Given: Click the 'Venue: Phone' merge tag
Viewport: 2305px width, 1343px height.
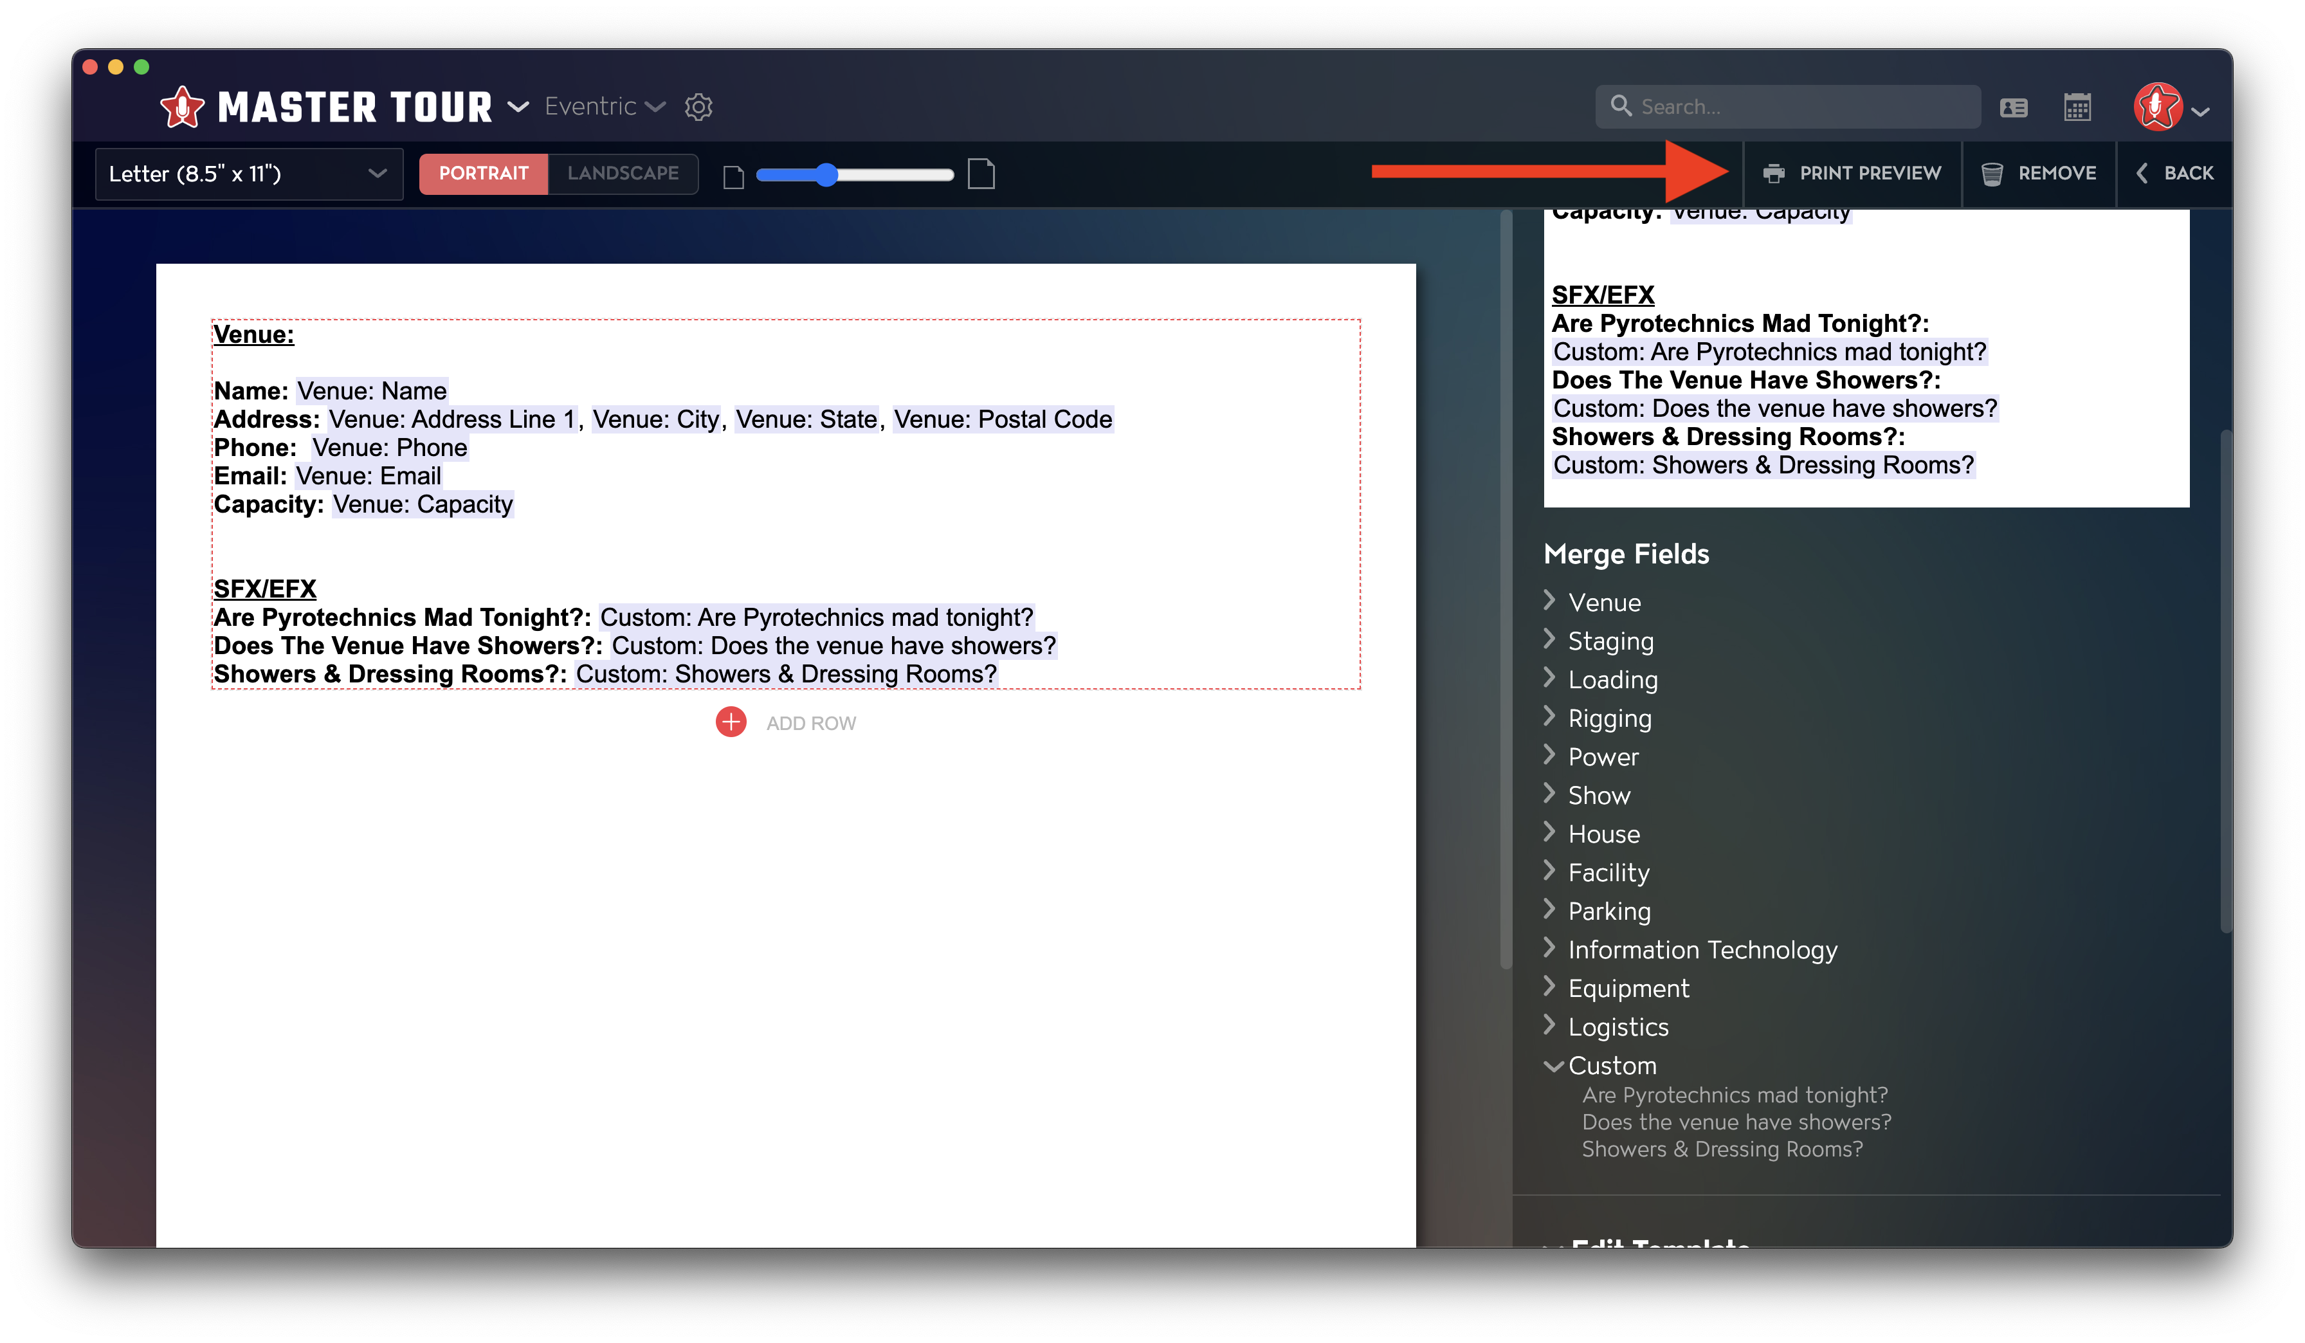Looking at the screenshot, I should pos(390,448).
